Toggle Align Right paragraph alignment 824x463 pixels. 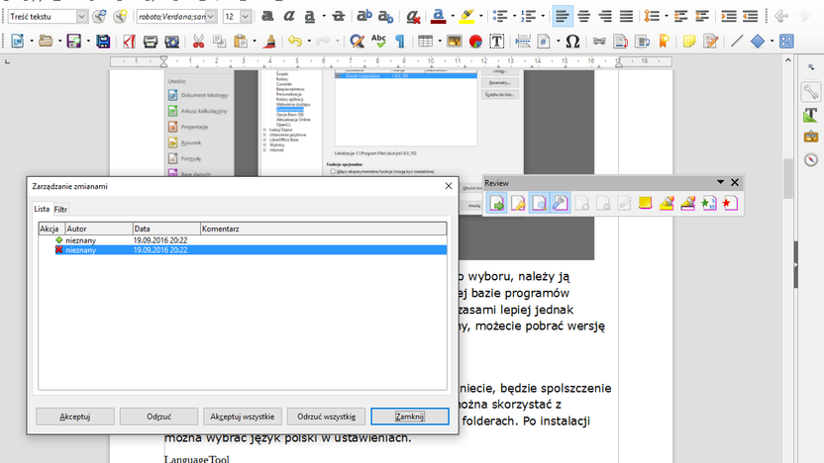605,16
